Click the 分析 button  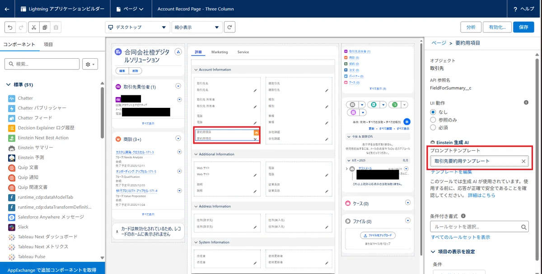tap(471, 27)
